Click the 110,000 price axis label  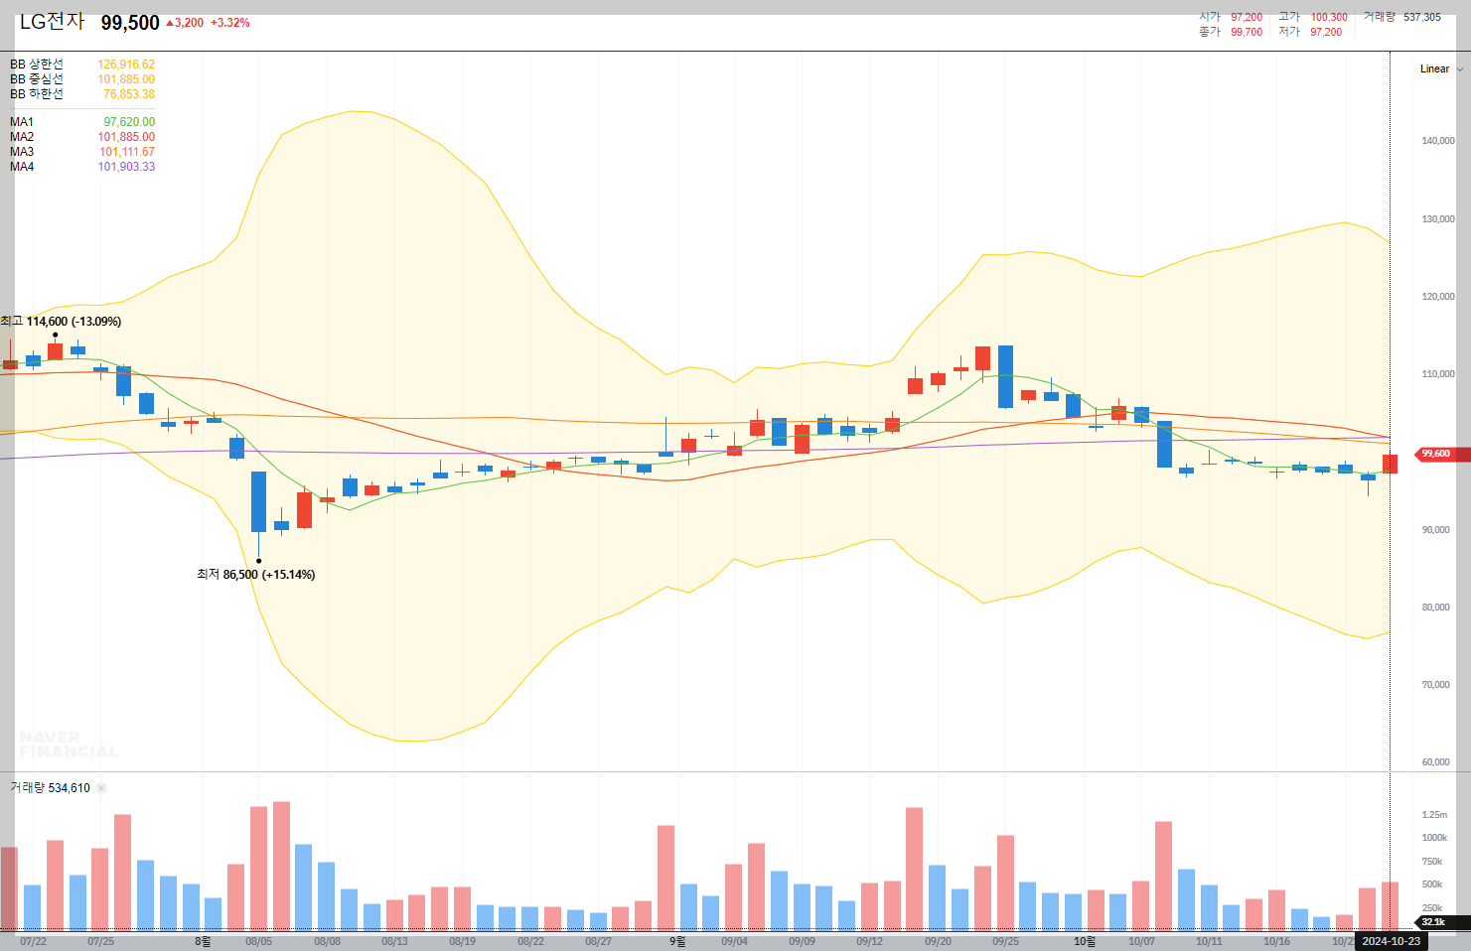tap(1438, 374)
